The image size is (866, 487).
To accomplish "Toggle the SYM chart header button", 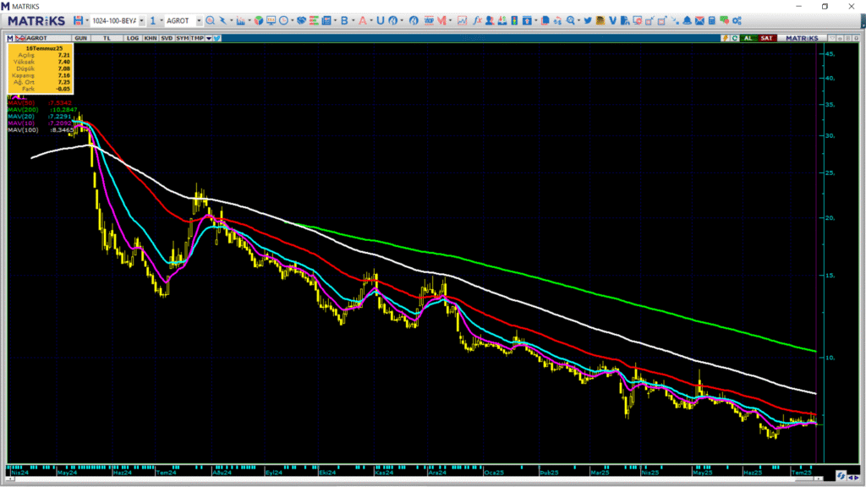I will [183, 38].
